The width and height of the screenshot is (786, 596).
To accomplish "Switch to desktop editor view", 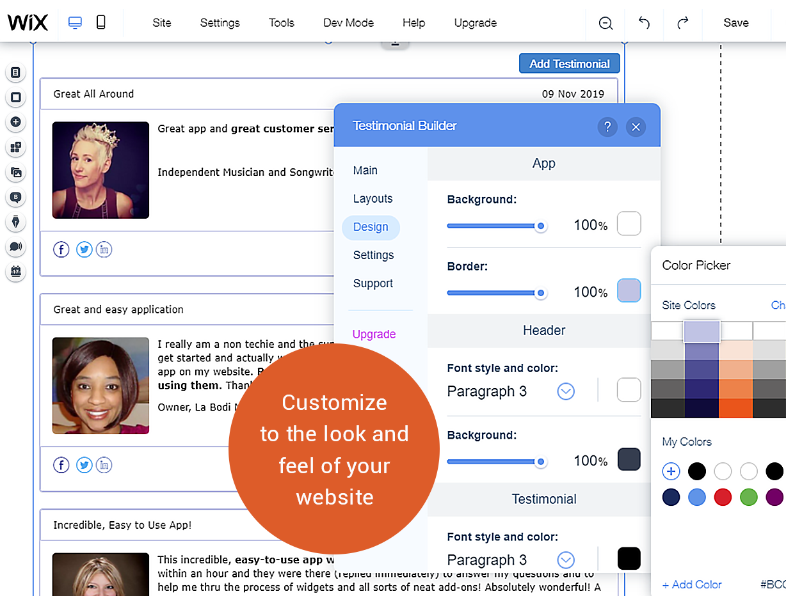I will click(75, 23).
